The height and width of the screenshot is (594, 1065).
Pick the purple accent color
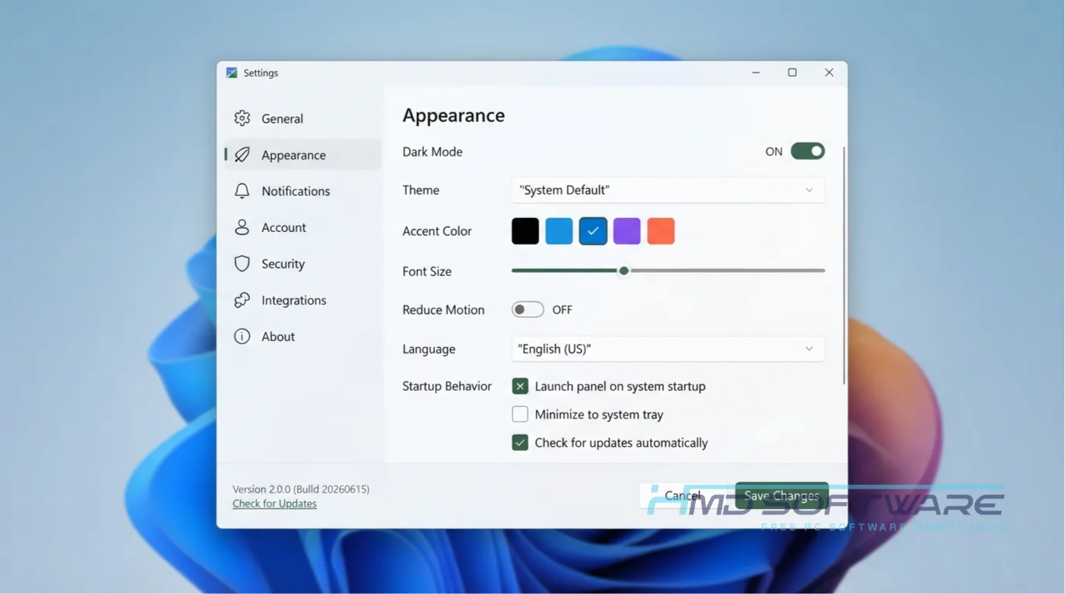627,231
